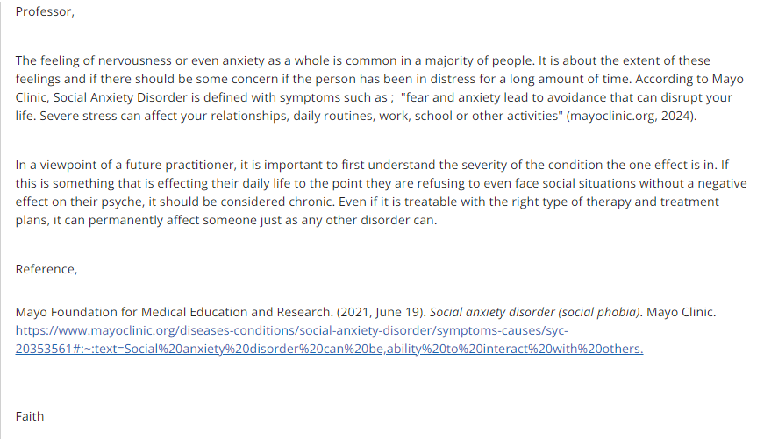Click the 'Reference,' heading text
The height and width of the screenshot is (439, 764).
[x=46, y=269]
